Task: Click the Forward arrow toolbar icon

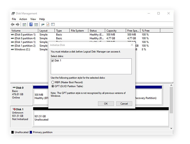Action: click(x=18, y=25)
